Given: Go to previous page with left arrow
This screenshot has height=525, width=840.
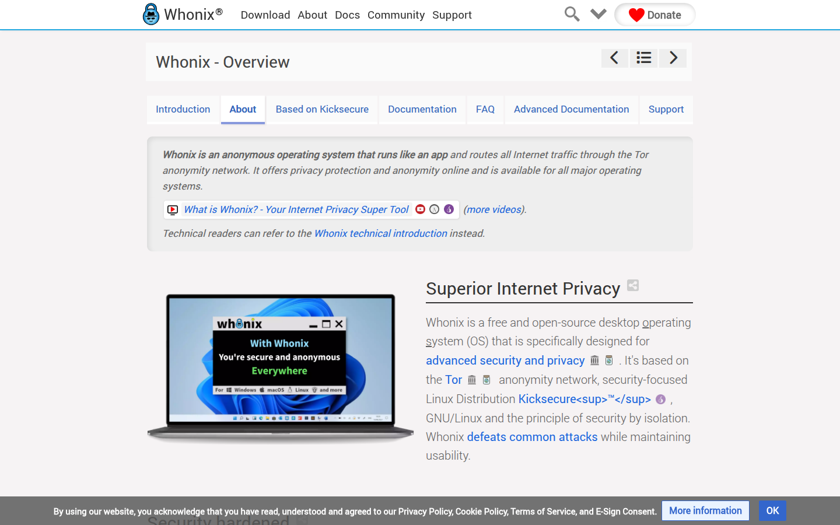Looking at the screenshot, I should 614,58.
